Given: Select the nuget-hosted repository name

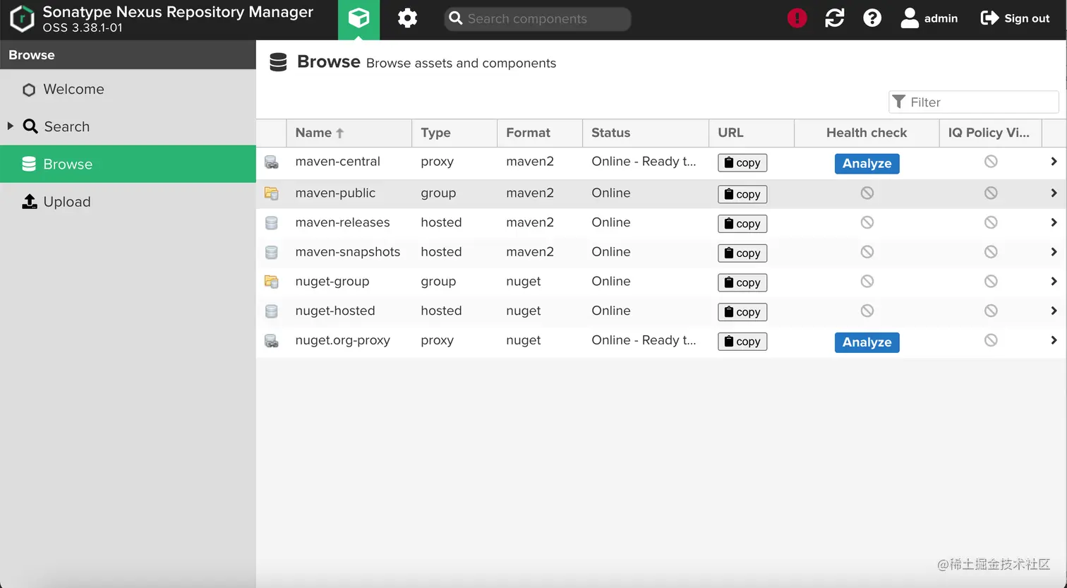Looking at the screenshot, I should [335, 311].
